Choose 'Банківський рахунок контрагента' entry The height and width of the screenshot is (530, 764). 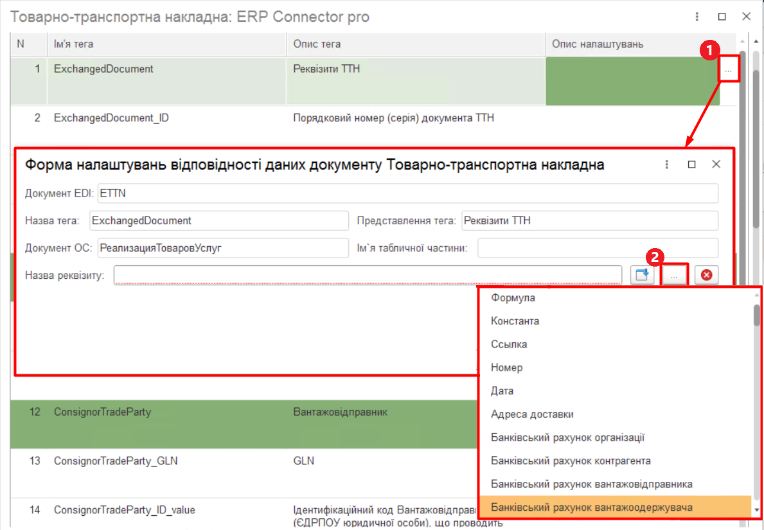tap(571, 461)
